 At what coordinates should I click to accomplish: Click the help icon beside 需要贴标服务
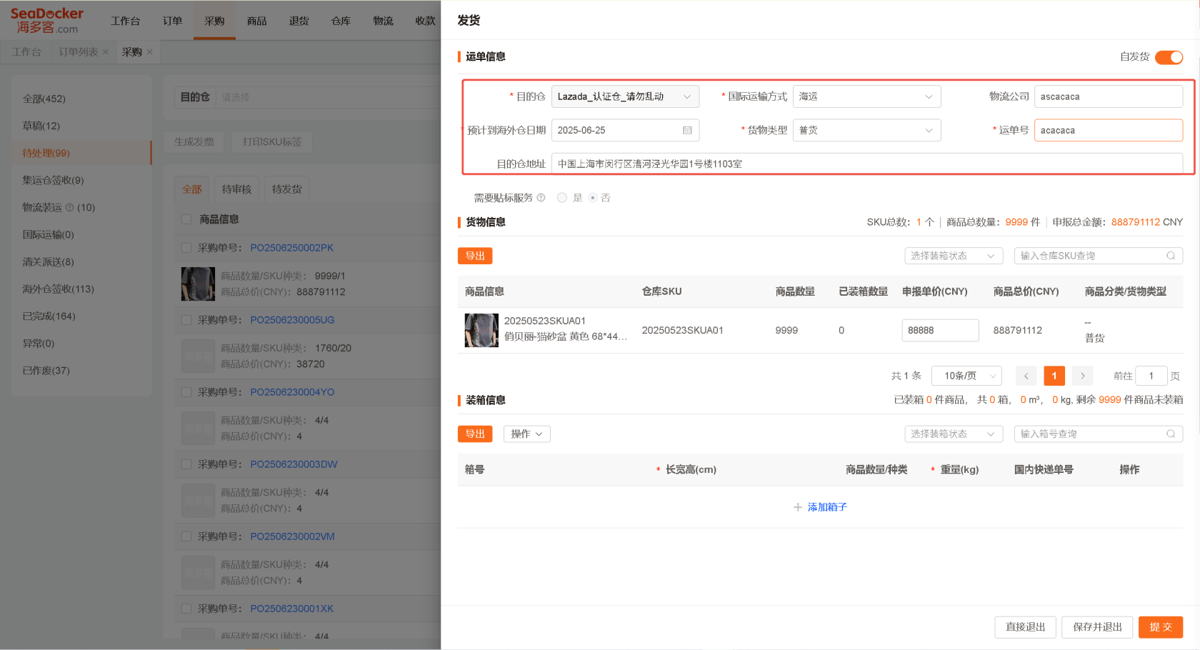(x=541, y=198)
